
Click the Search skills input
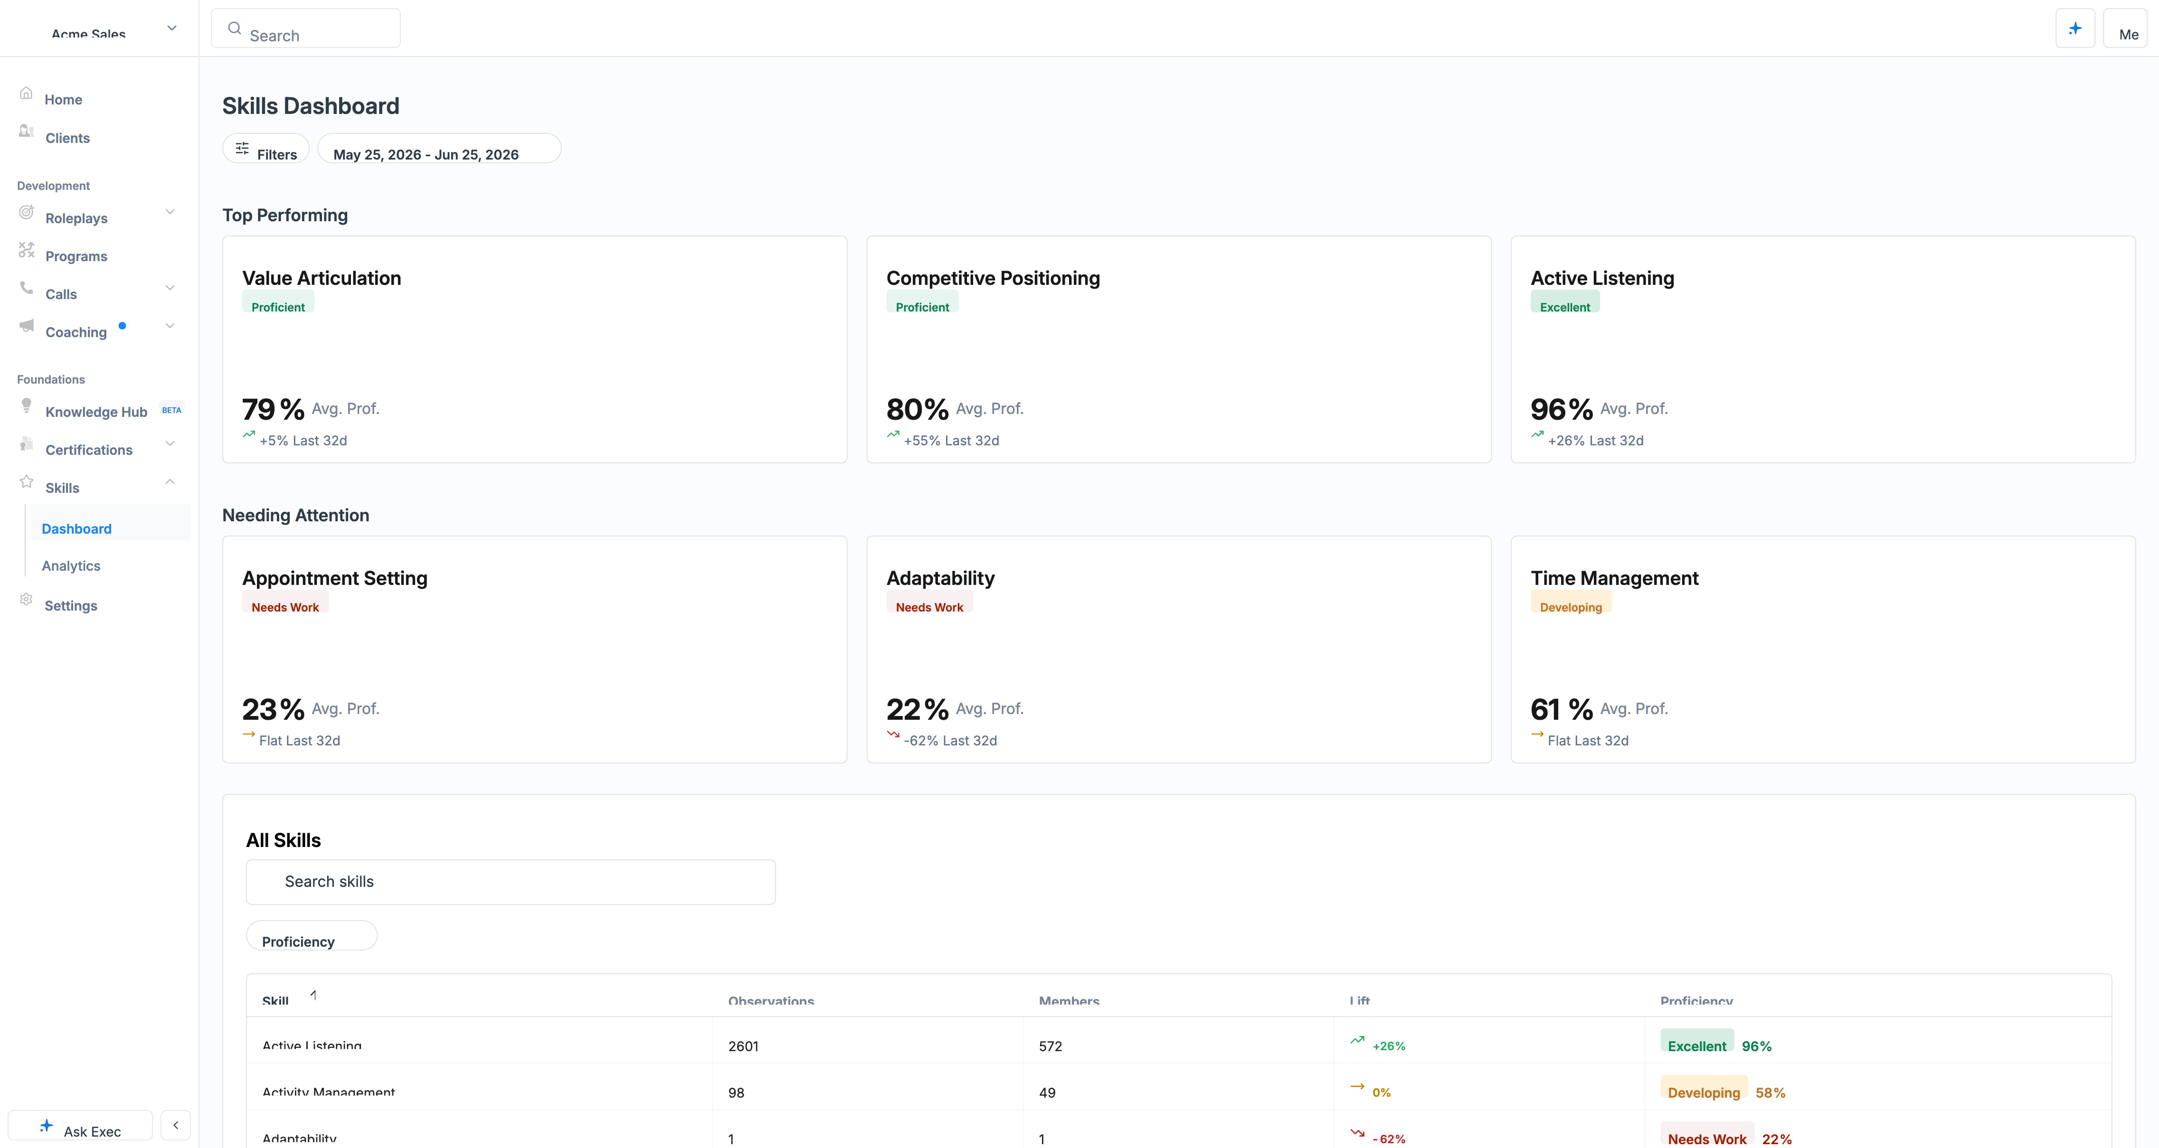pos(511,882)
